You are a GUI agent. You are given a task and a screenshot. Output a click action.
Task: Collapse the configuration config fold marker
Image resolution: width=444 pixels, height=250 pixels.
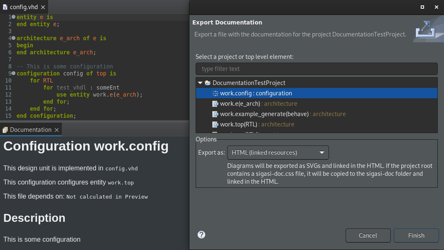tap(14, 73)
